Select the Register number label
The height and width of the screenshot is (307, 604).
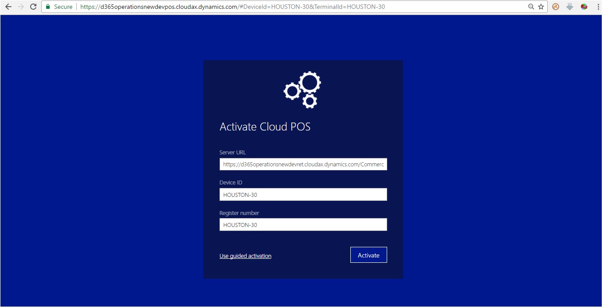(x=239, y=213)
